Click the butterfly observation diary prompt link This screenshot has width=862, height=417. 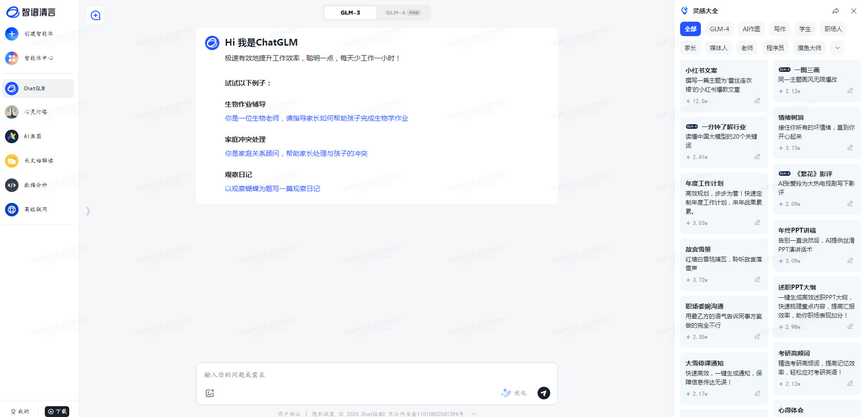tap(272, 189)
